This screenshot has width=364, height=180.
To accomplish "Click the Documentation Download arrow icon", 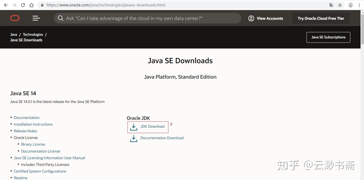I will (x=134, y=138).
